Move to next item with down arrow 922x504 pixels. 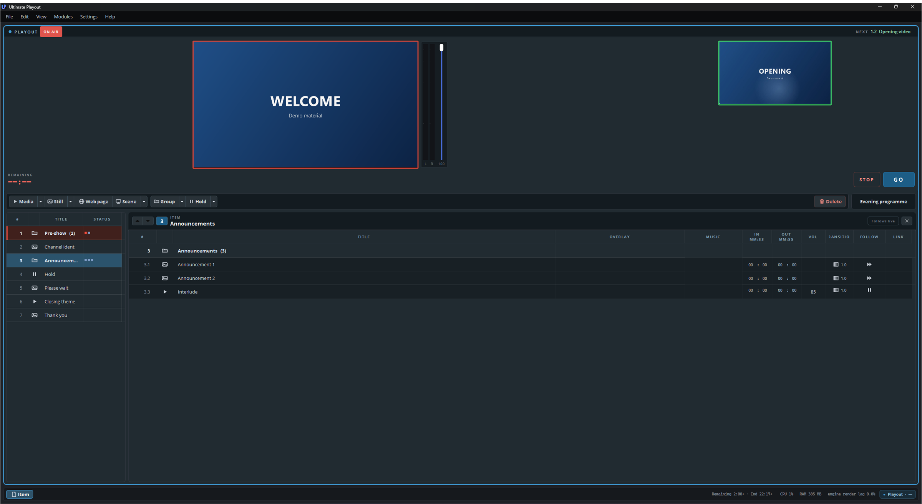click(148, 221)
